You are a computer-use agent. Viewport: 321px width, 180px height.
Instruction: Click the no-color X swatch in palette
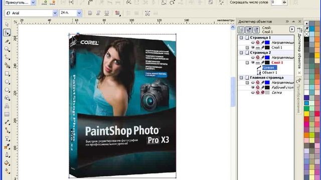click(306, 34)
